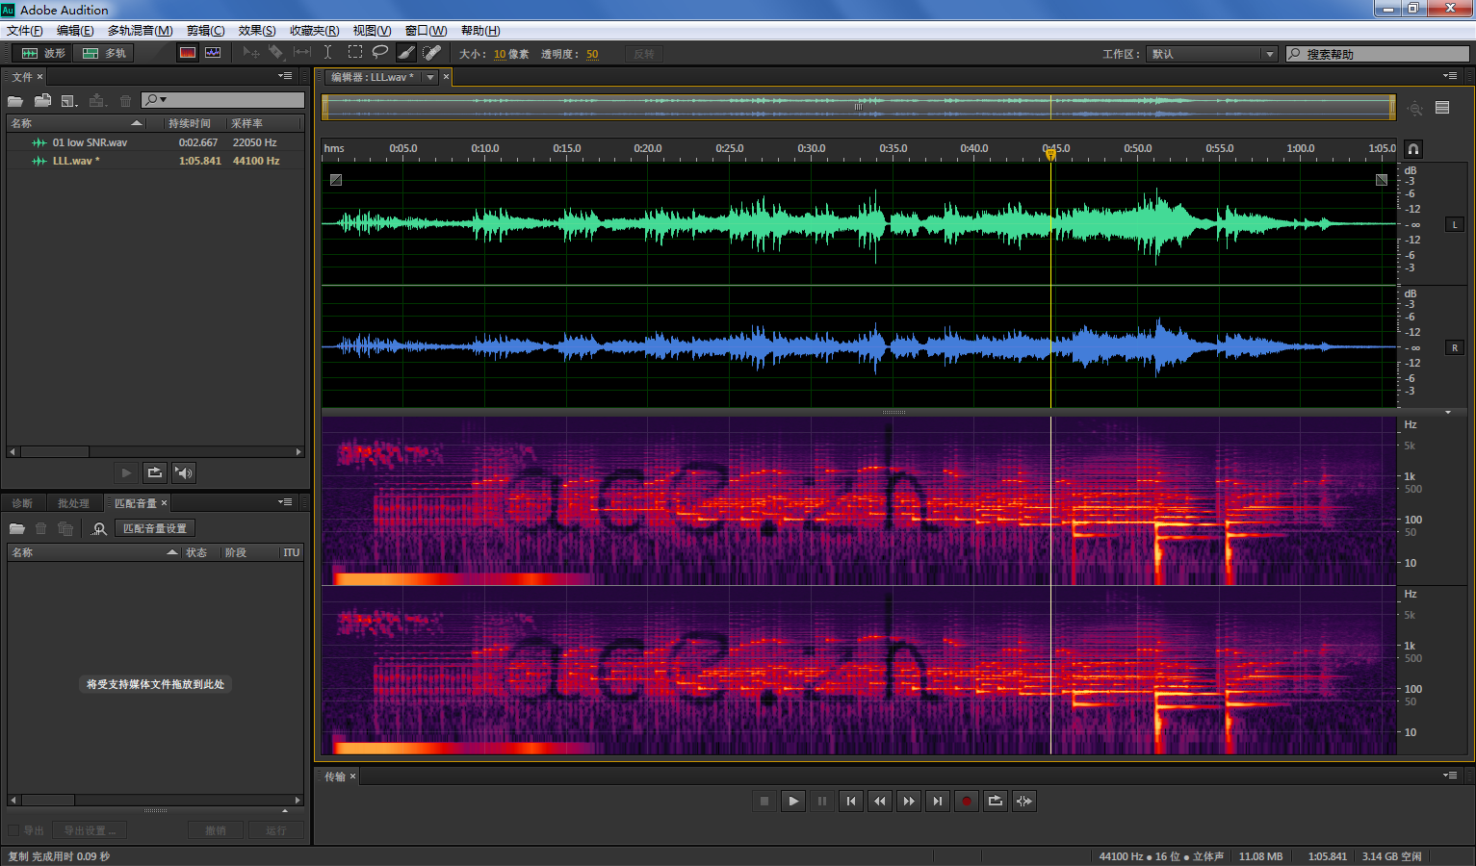This screenshot has height=866, width=1476.
Task: Click the scan loudness magnifier icon
Action: 99,528
